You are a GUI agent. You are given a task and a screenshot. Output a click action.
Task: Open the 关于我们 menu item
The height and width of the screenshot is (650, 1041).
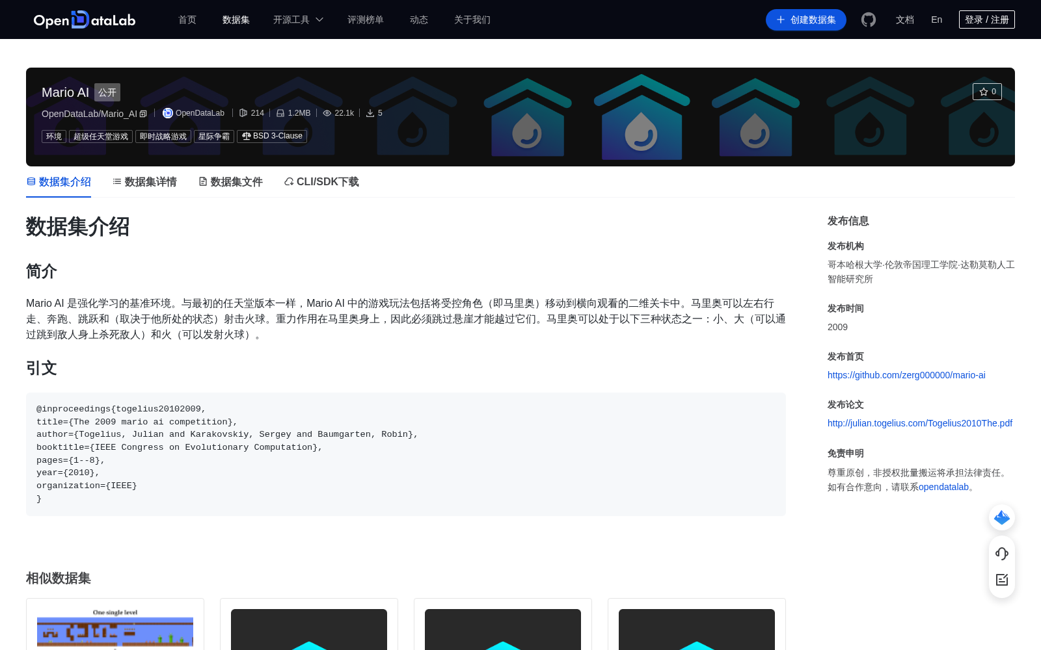[x=472, y=19]
